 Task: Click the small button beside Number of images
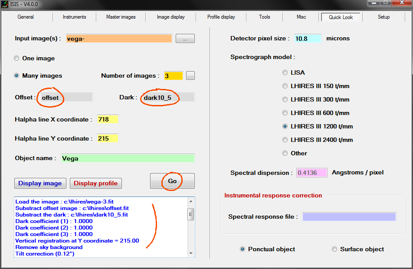coord(190,75)
